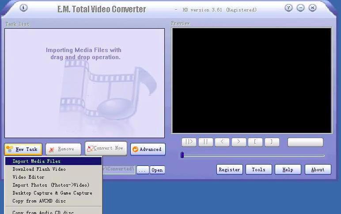Open the converted output folder

tap(157, 170)
